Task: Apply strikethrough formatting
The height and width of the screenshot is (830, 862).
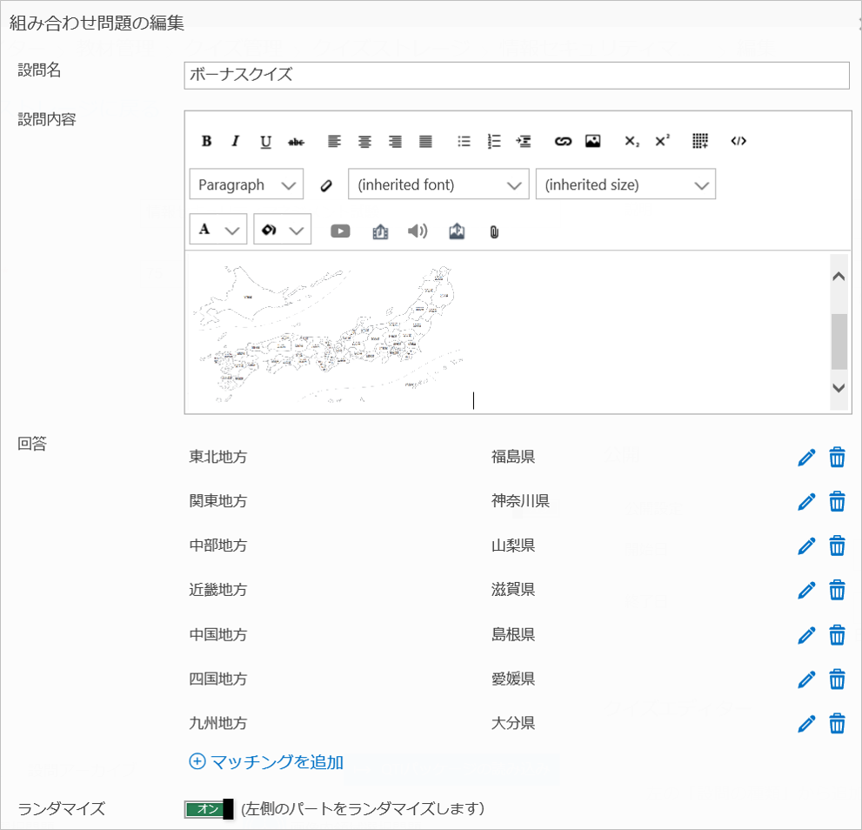Action: tap(296, 142)
